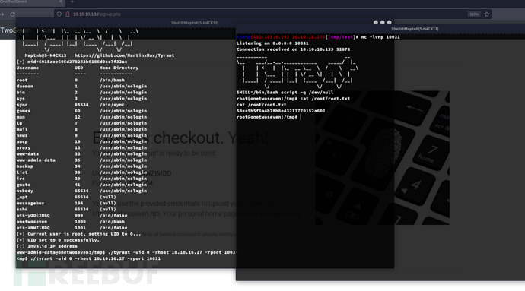Click the last './tyrant -uid 0' command line
525x291 pixels.
(89, 258)
